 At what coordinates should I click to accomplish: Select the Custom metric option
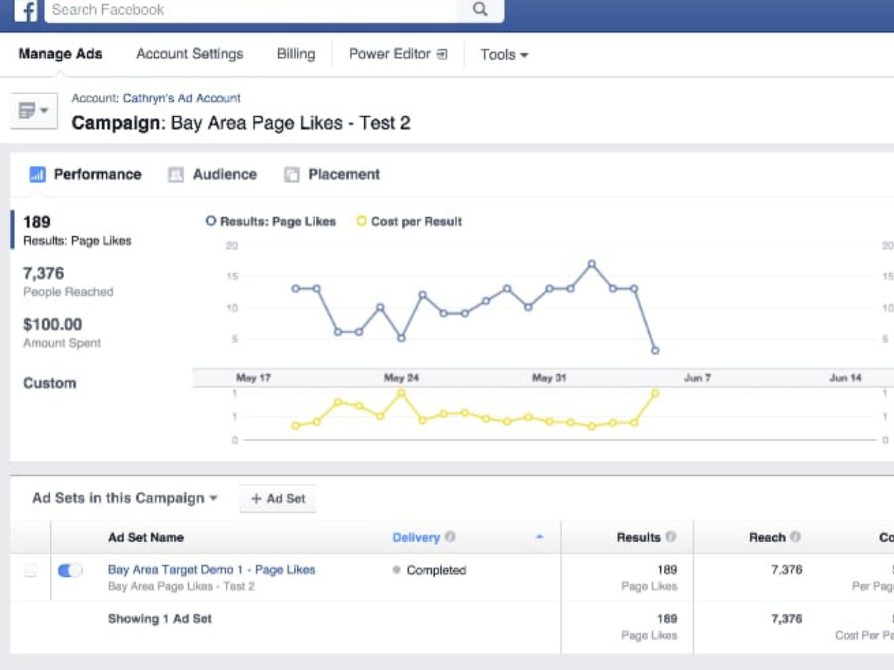point(50,383)
